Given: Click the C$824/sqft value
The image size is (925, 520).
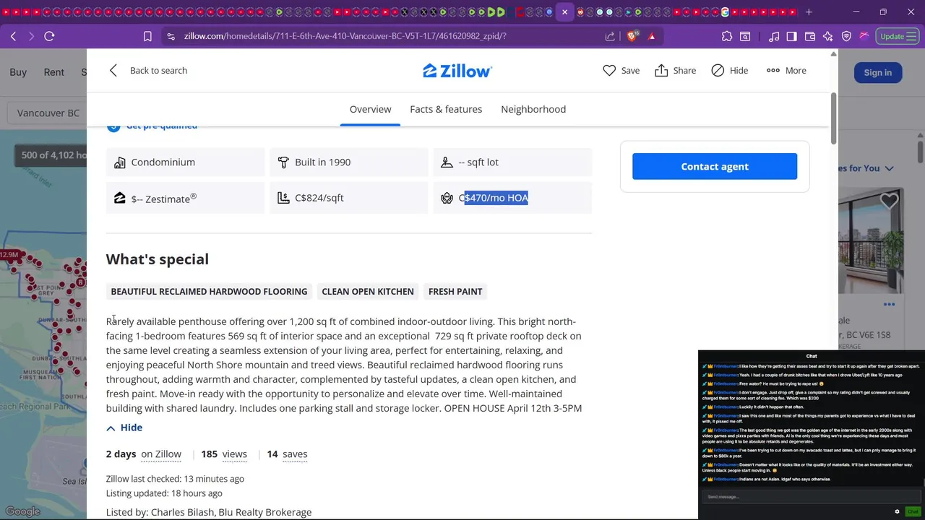Looking at the screenshot, I should point(319,198).
